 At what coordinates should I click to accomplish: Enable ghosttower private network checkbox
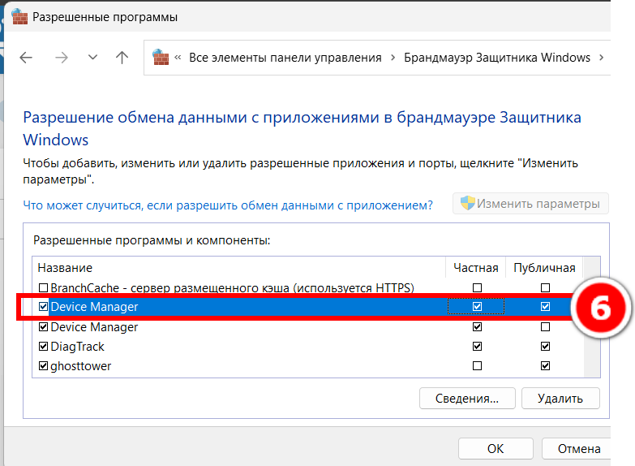click(x=478, y=366)
